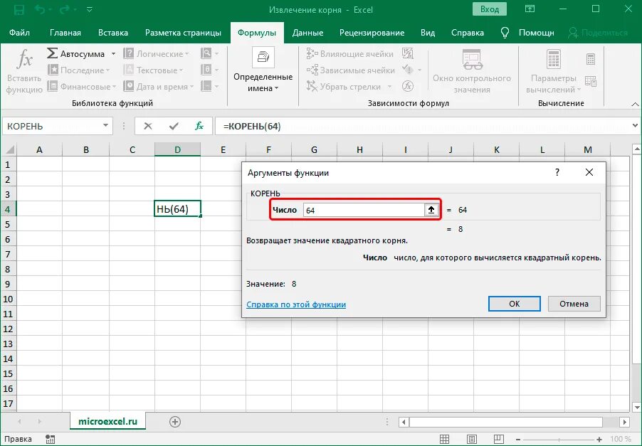Image resolution: width=642 pixels, height=446 pixels.
Task: Expand the formula bar with chevron
Action: click(x=635, y=126)
